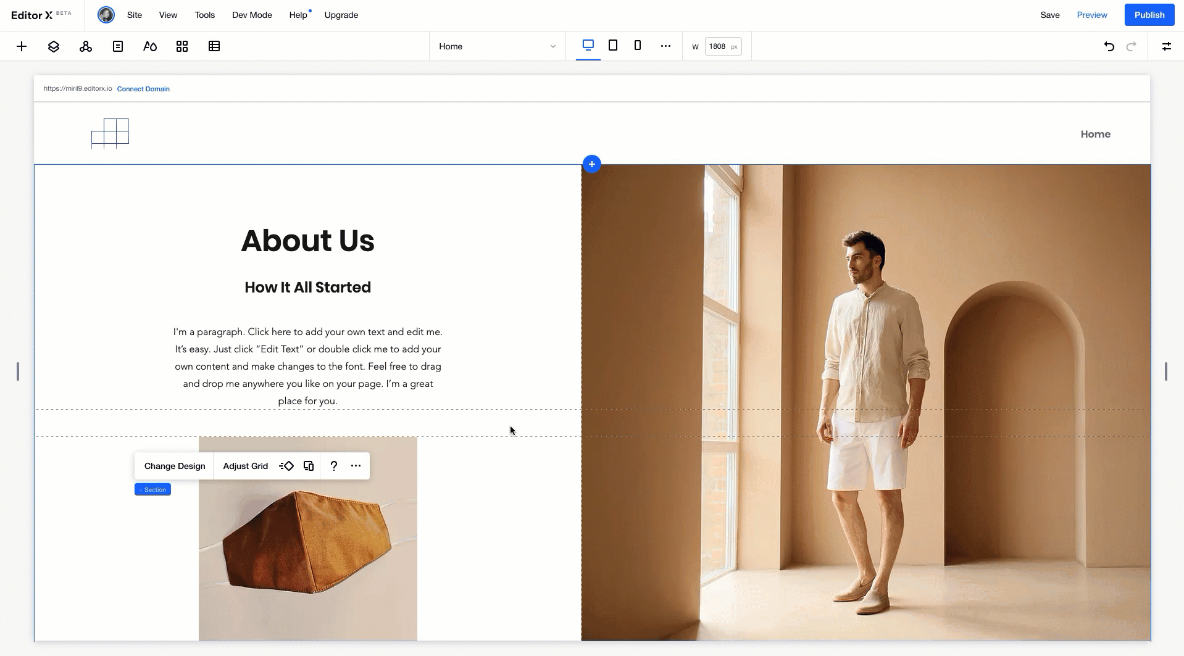The height and width of the screenshot is (656, 1184).
Task: Open the View menu
Action: [168, 15]
